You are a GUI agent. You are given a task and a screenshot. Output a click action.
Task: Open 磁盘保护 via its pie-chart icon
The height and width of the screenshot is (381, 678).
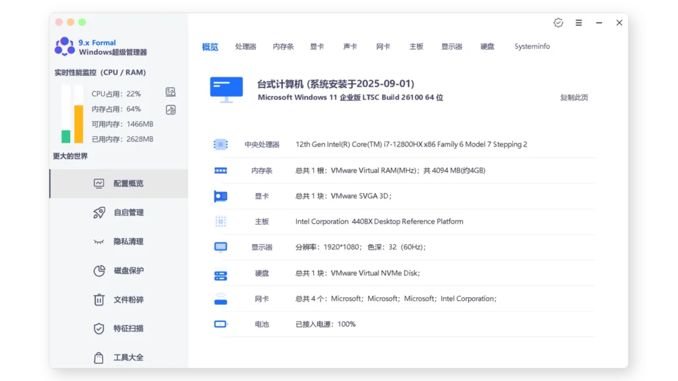[x=99, y=271]
